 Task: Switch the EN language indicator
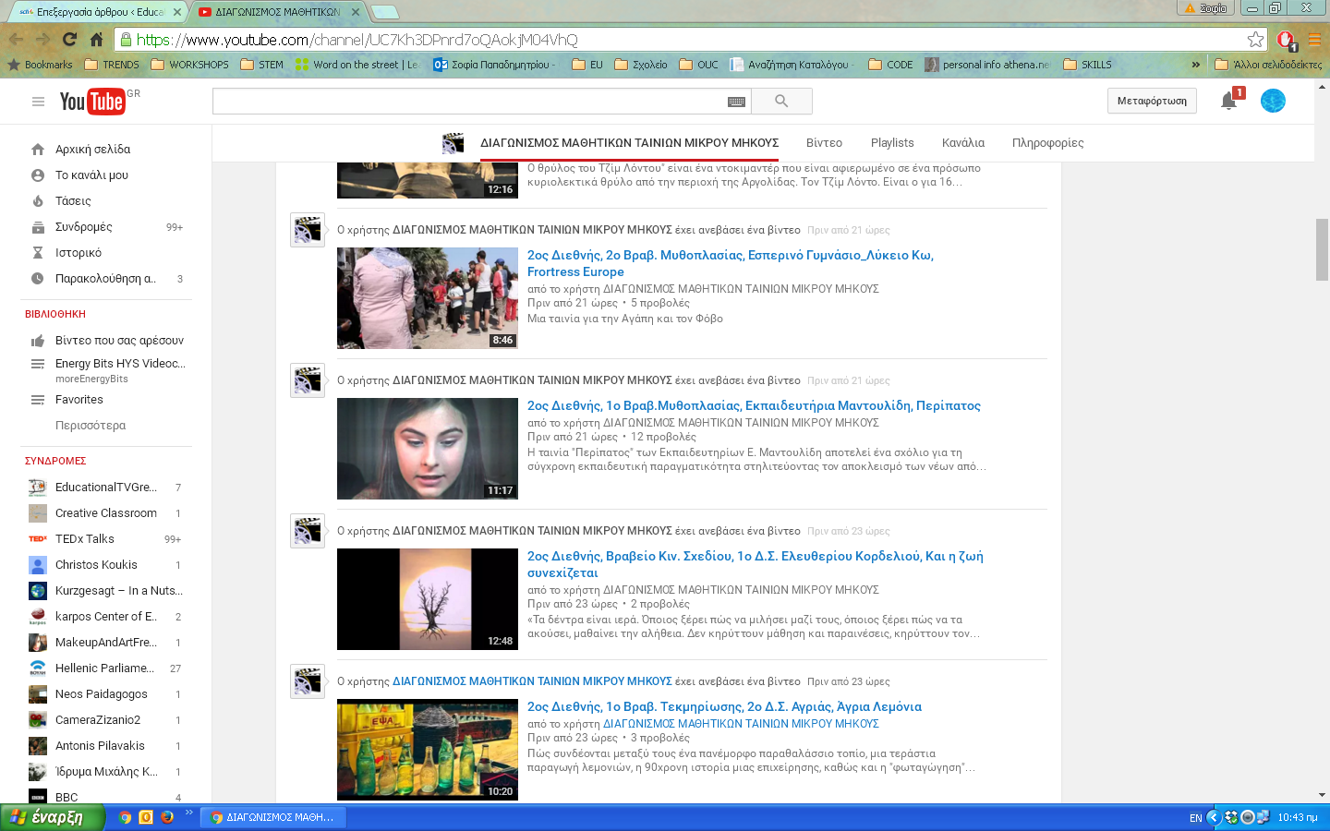click(x=1195, y=818)
